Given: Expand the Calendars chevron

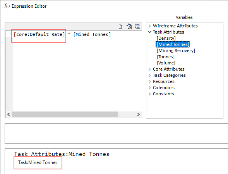Looking at the screenshot, I should 150,88.
